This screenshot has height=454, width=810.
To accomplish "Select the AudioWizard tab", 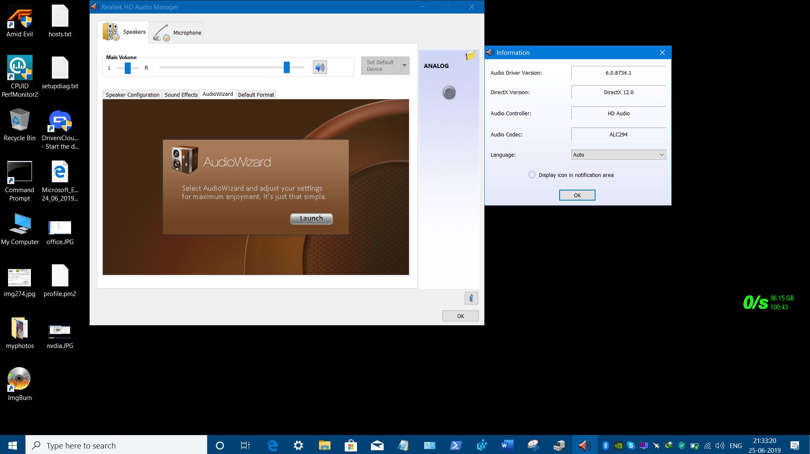I will point(218,94).
